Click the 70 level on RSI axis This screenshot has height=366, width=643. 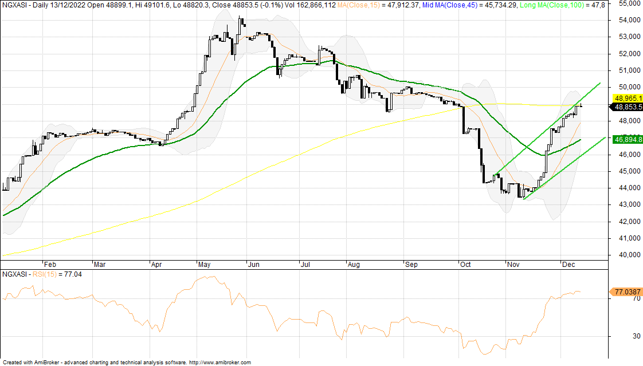click(x=637, y=298)
